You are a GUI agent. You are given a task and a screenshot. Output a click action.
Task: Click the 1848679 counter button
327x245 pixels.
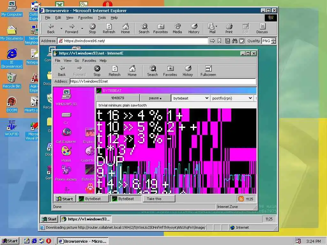pos(118,98)
